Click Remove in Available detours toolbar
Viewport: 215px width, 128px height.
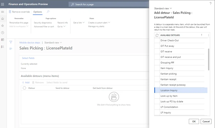[38, 82]
